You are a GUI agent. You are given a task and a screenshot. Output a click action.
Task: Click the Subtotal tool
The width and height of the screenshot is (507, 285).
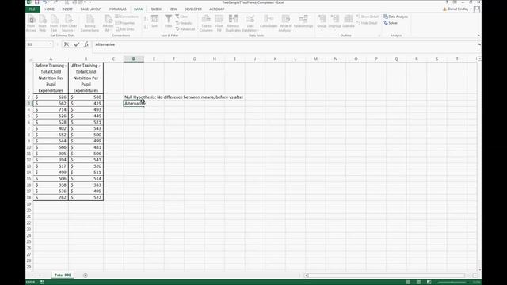click(x=349, y=22)
